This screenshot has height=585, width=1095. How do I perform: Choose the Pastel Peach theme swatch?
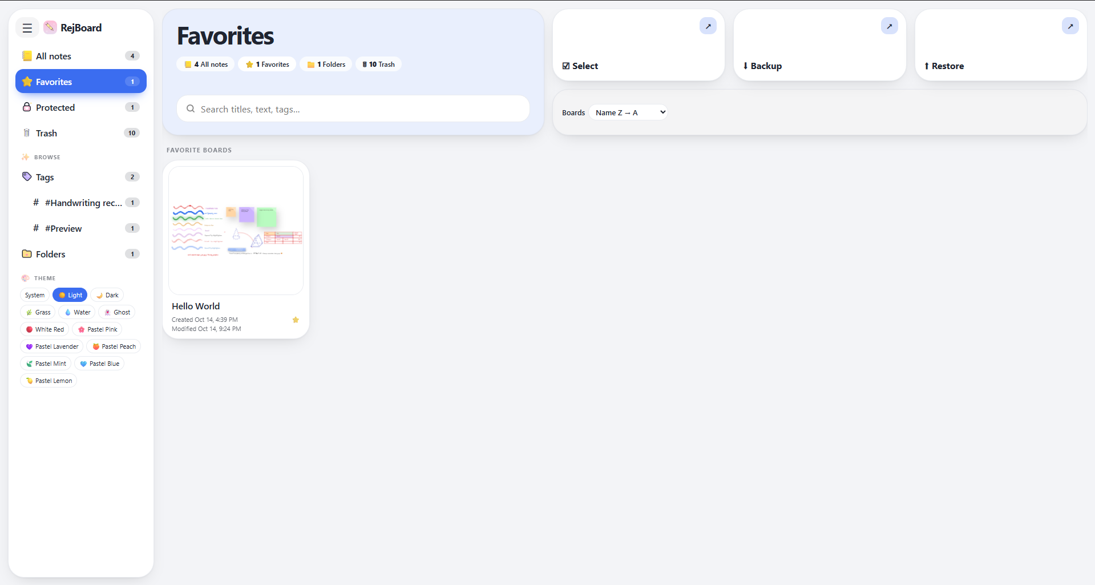pos(114,346)
